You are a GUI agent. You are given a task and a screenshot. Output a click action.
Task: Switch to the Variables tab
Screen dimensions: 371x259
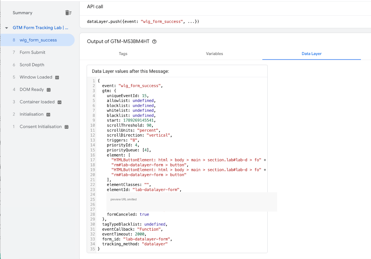[x=214, y=54]
